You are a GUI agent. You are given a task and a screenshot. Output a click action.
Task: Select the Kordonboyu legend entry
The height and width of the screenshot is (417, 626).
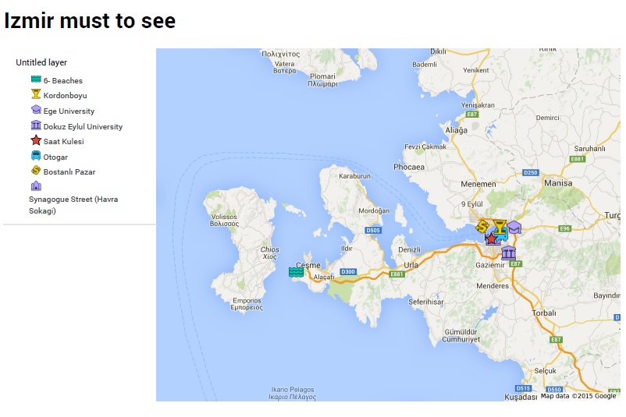coord(65,96)
